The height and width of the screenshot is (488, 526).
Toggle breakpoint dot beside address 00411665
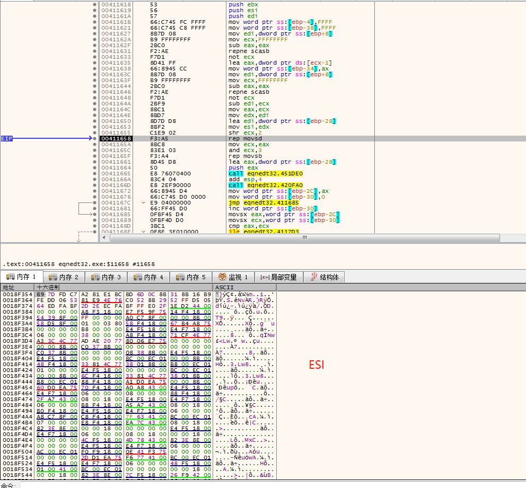coord(95,174)
